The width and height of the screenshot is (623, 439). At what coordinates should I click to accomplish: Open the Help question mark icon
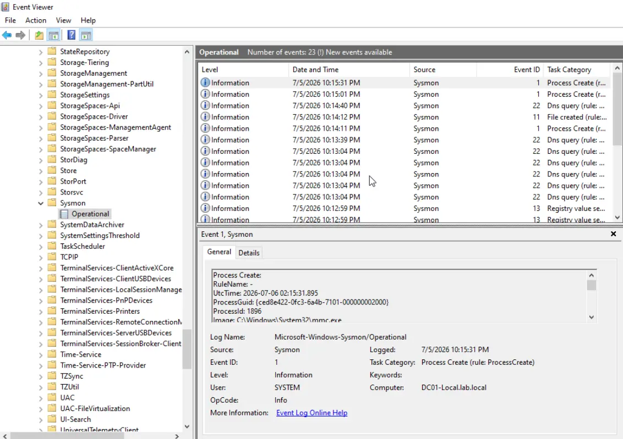pyautogui.click(x=71, y=35)
